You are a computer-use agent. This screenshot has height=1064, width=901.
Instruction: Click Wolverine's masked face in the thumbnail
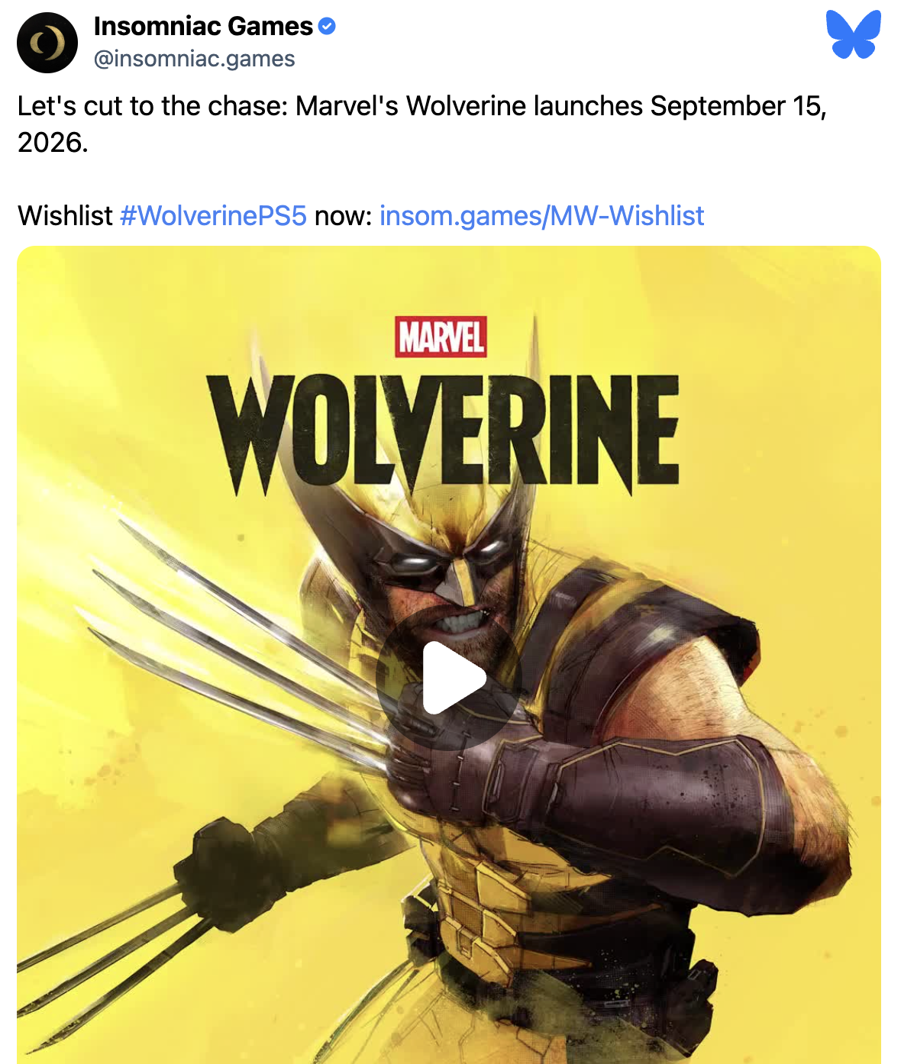[x=450, y=580]
